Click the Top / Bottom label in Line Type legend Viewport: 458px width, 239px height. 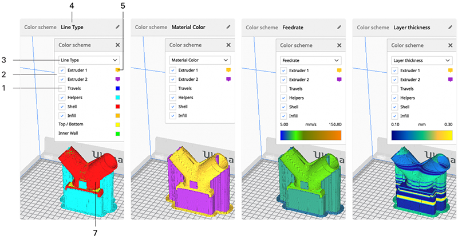pyautogui.click(x=71, y=123)
